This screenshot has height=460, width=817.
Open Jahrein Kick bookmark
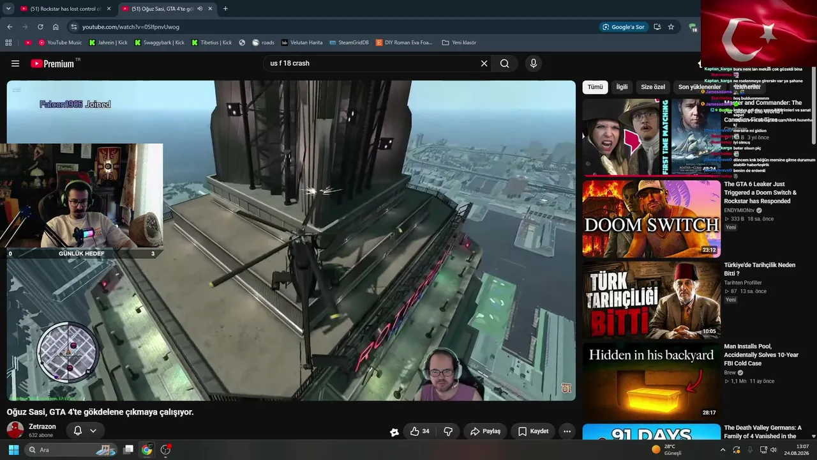(x=108, y=43)
